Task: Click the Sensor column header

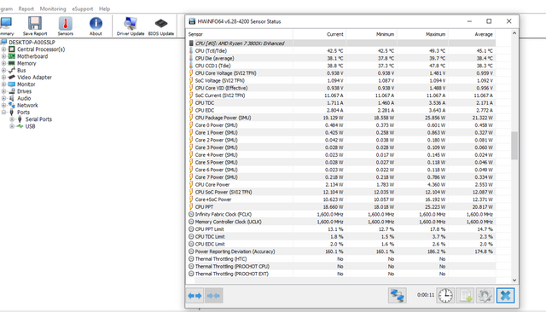Action: (x=240, y=34)
